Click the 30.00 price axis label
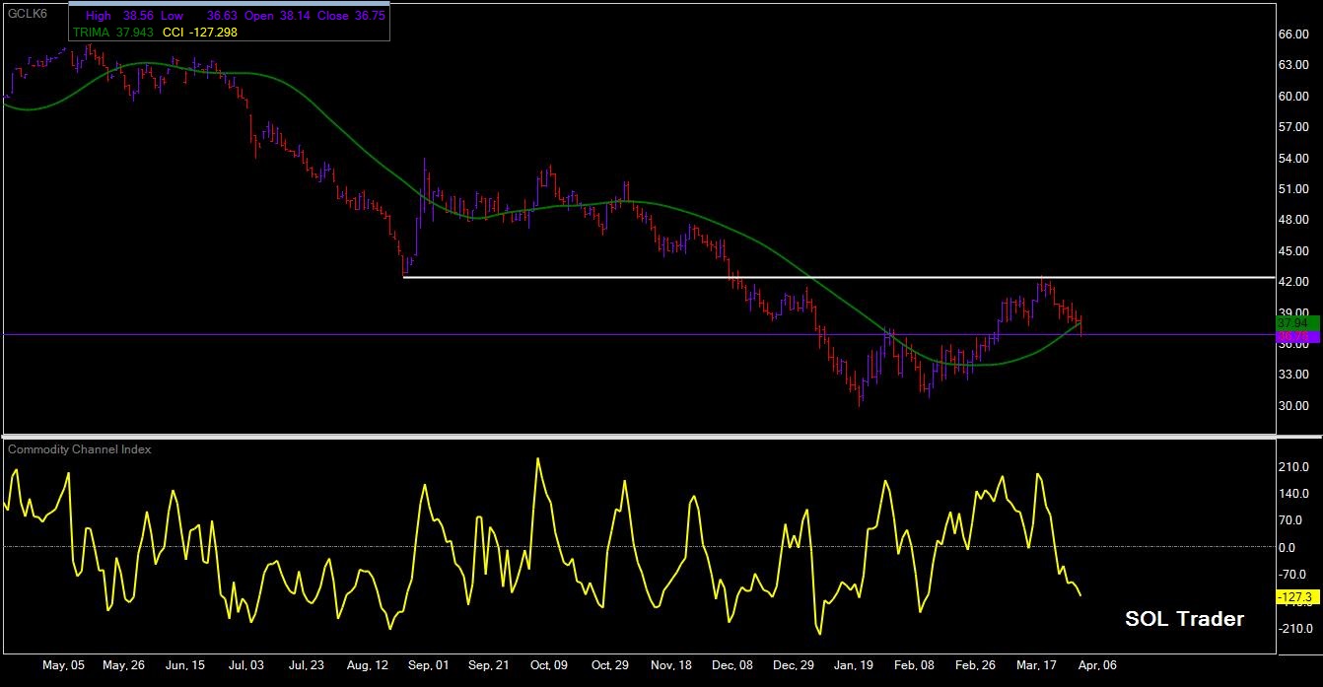1323x687 pixels. point(1292,406)
